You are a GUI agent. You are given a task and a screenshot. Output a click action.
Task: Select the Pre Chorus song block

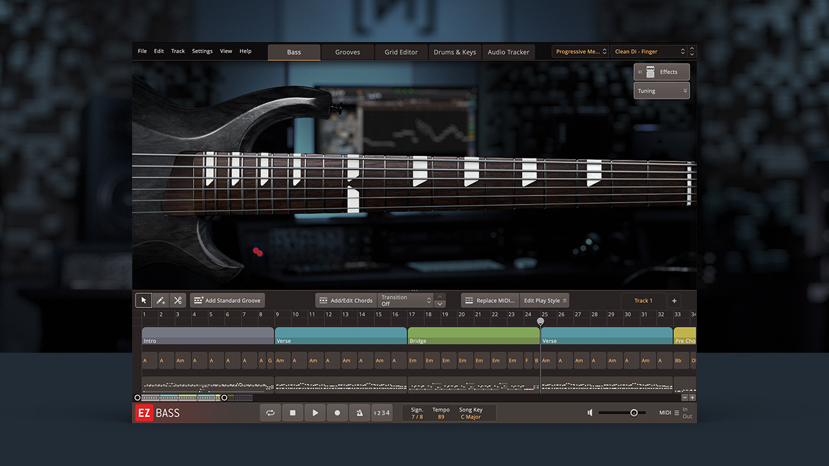click(x=685, y=336)
